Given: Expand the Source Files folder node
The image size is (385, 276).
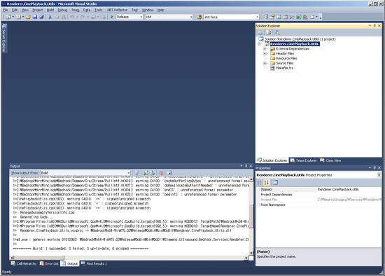Looking at the screenshot, I should click(x=265, y=63).
